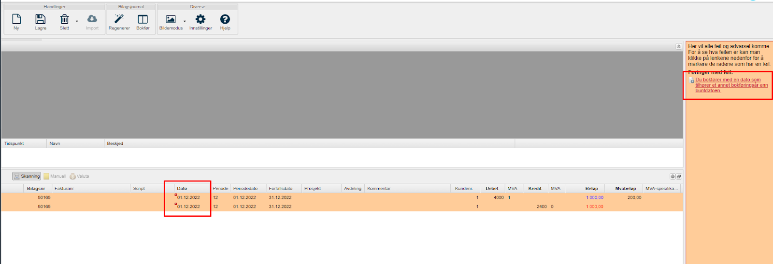The height and width of the screenshot is (264, 773).
Task: Open the red bookkeeping year error link
Action: (x=731, y=85)
